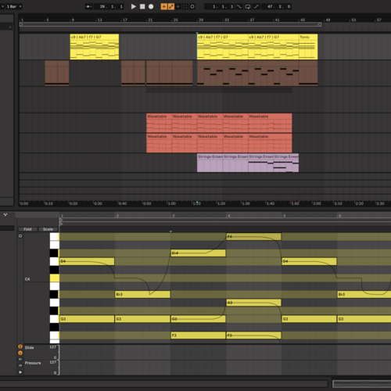This screenshot has width=391, height=391.
Task: Start playback with the Play button
Action: click(134, 6)
